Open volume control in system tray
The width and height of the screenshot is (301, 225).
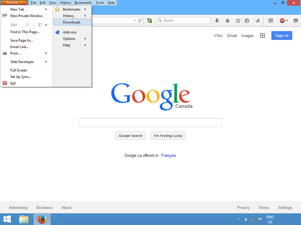[246, 219]
